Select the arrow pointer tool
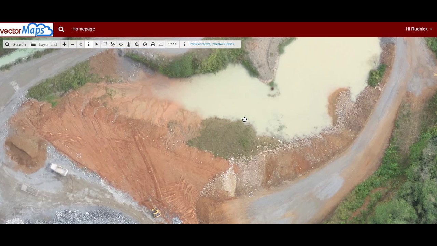This screenshot has width=437, height=246. pyautogui.click(x=97, y=44)
